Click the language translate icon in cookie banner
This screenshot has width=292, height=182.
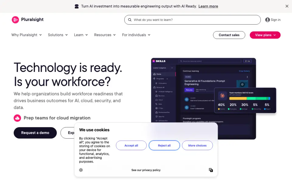pyautogui.click(x=211, y=170)
